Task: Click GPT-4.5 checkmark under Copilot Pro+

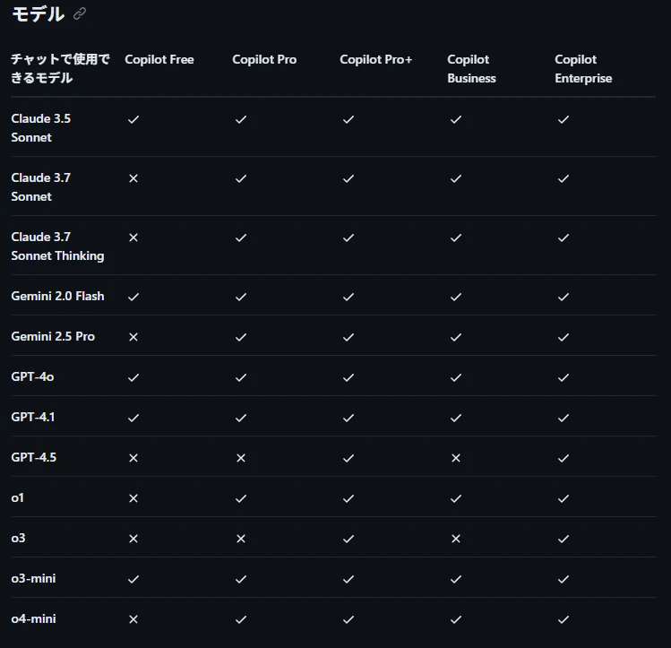Action: (348, 458)
